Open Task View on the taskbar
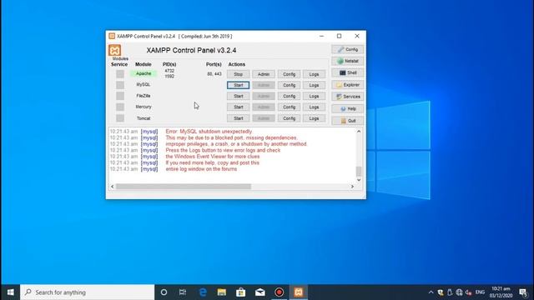This screenshot has height=300, width=534. pyautogui.click(x=183, y=292)
